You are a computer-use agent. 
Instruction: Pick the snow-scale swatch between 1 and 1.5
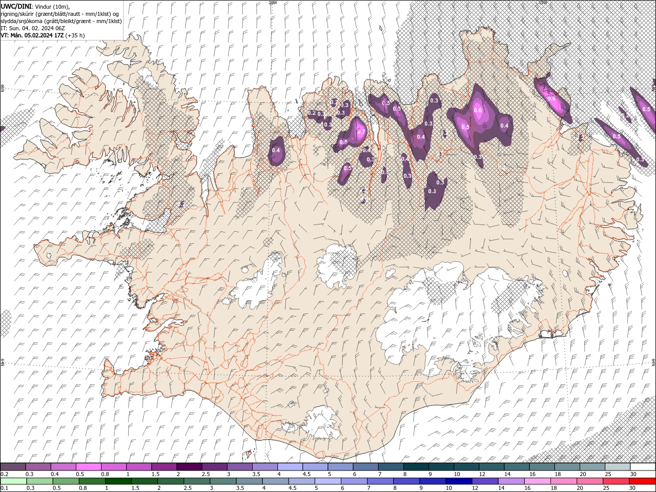(139, 467)
